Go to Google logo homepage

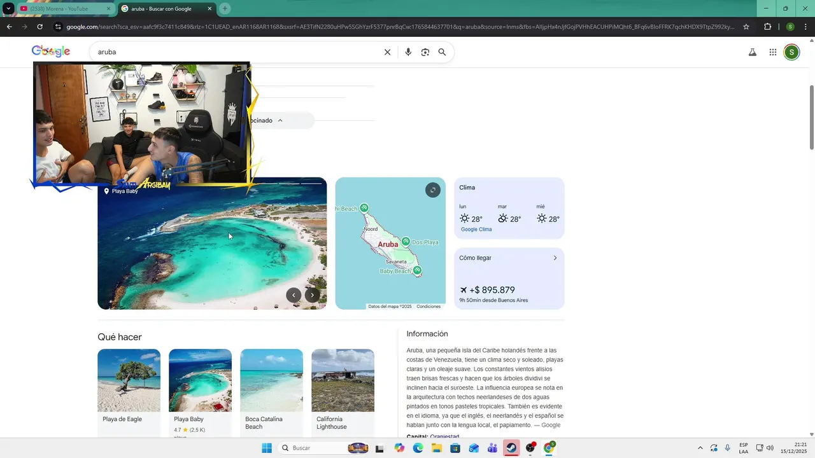click(51, 52)
